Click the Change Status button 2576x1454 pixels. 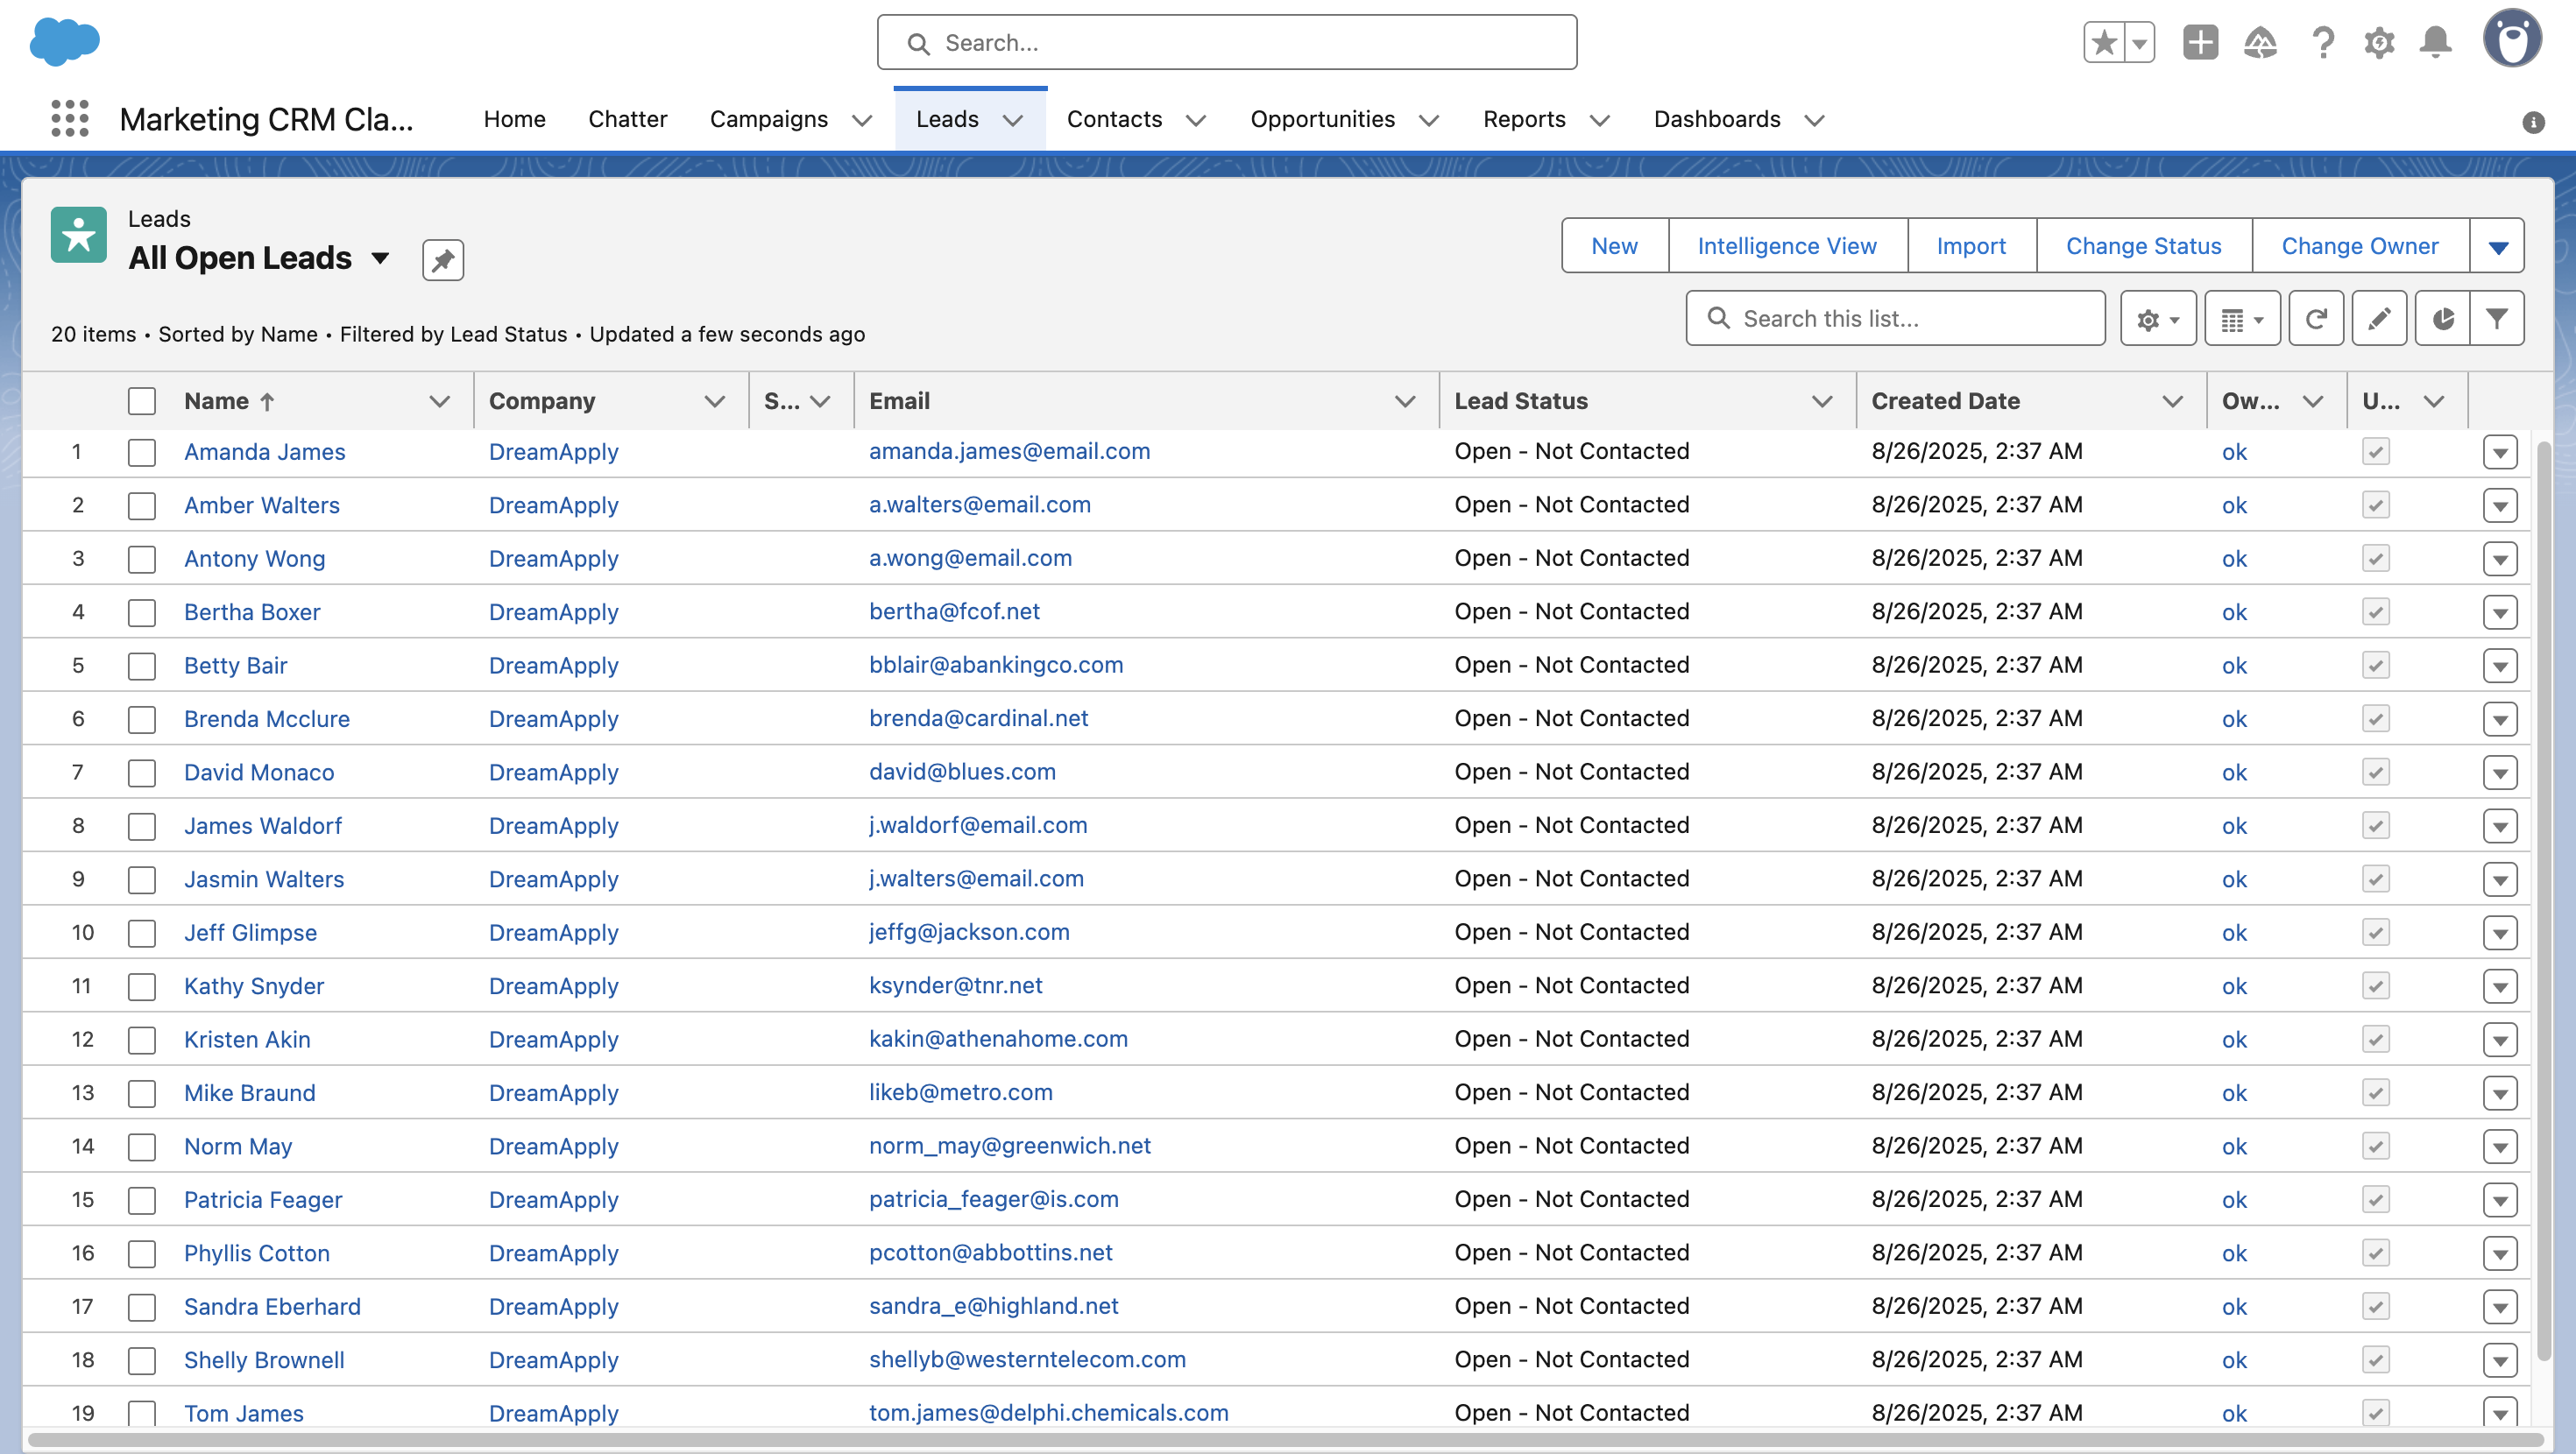[x=2144, y=246]
